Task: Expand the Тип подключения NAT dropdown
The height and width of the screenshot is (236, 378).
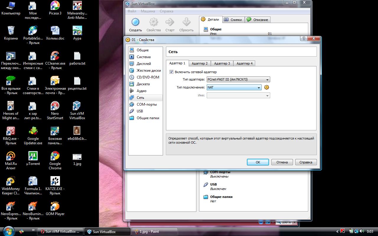Action: tap(234, 87)
